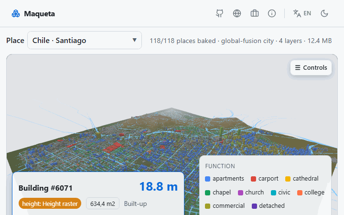This screenshot has width=344, height=215.
Task: Click the 'college' legend label
Action: (314, 193)
